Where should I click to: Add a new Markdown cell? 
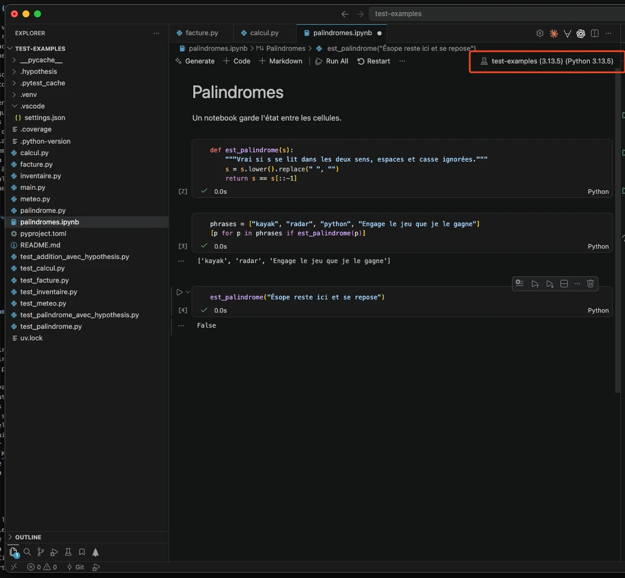coord(280,61)
